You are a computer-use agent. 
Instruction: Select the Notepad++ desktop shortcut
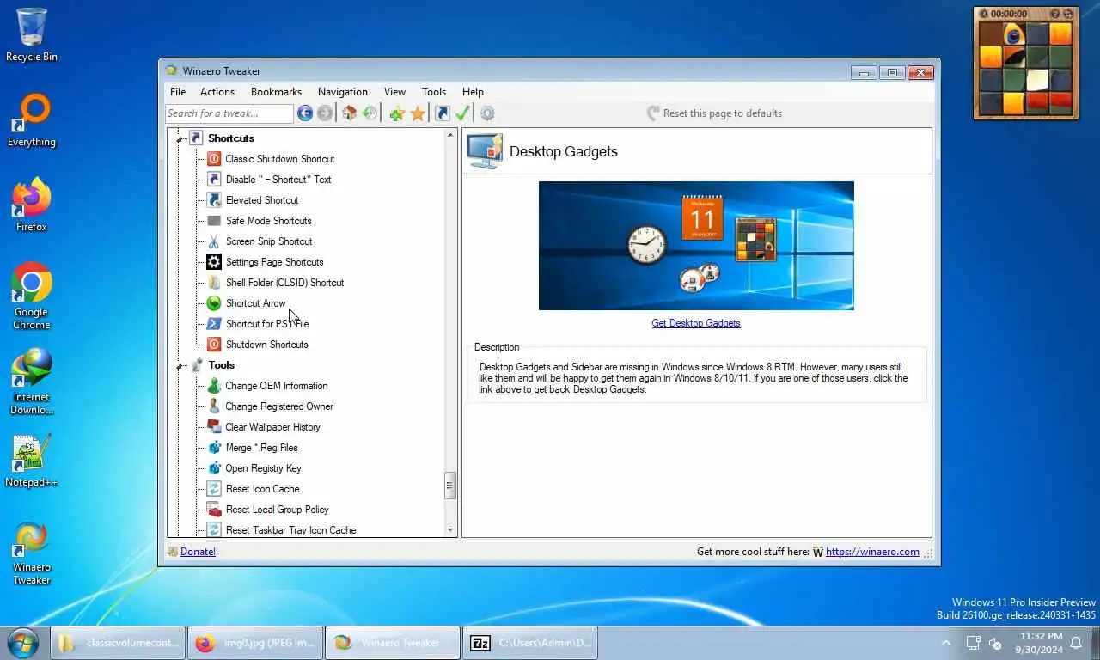(32, 461)
